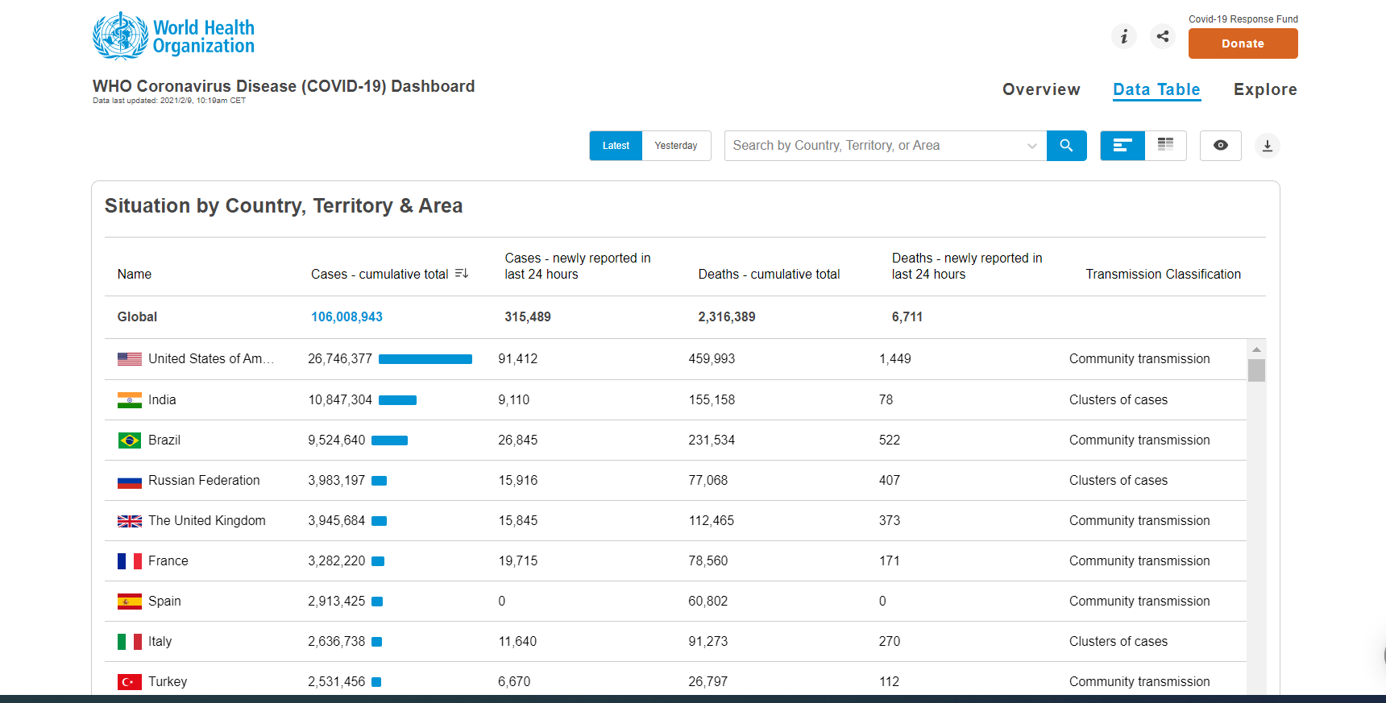1386x703 pixels.
Task: Click Brazil new cases value 26,845
Action: point(517,440)
